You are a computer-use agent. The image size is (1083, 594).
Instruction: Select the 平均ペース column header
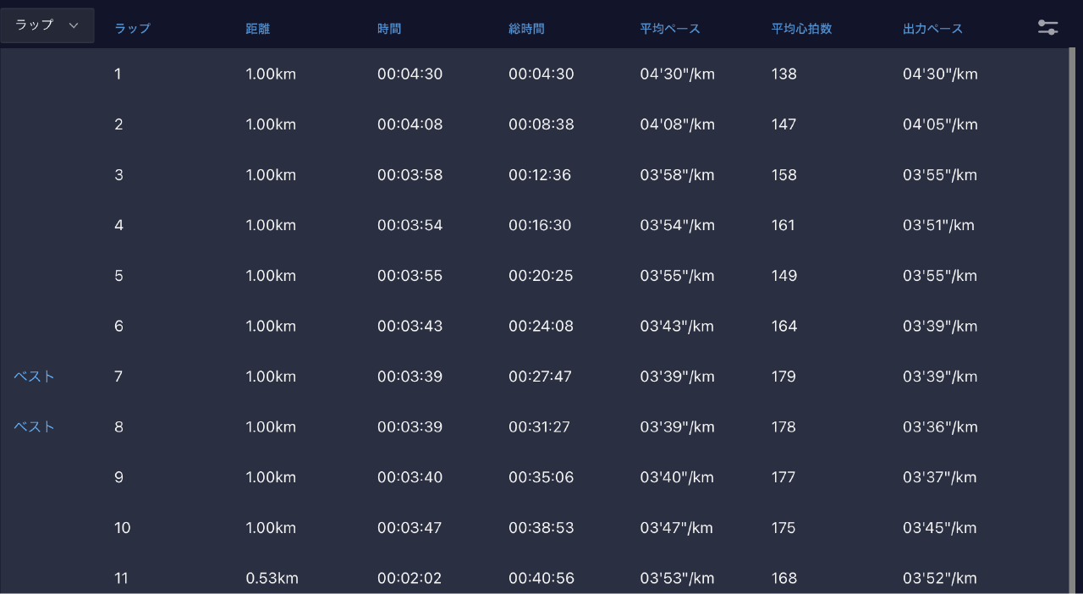670,29
